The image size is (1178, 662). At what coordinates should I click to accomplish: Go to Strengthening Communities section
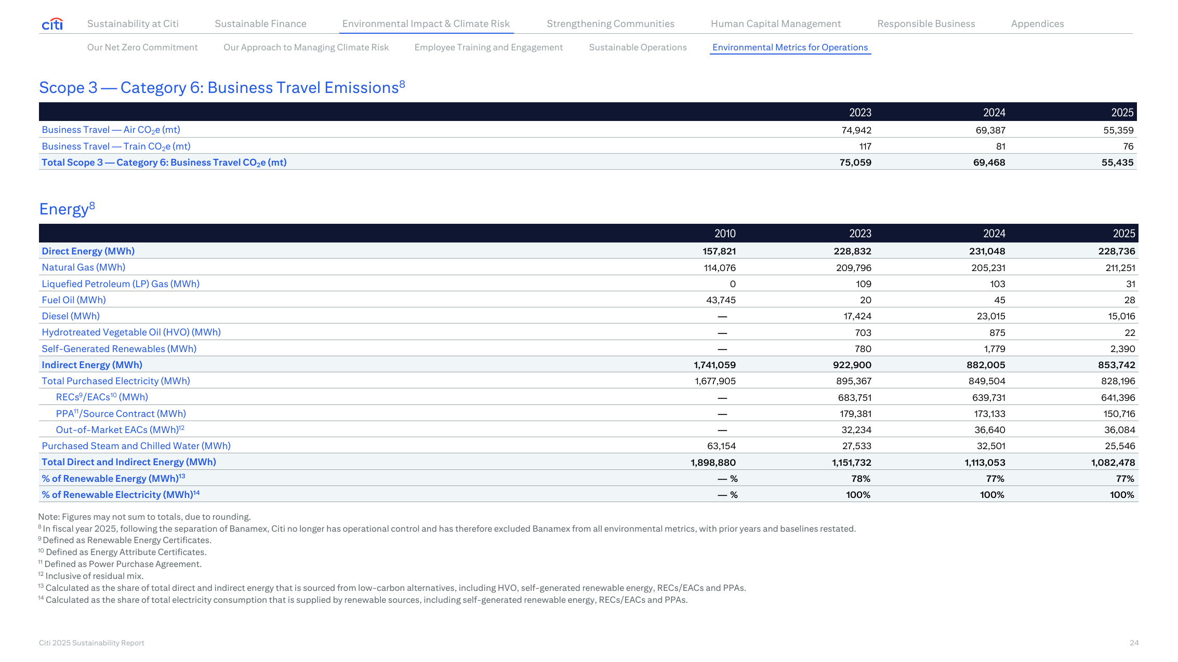point(611,24)
